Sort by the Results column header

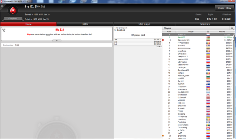tap(222, 31)
